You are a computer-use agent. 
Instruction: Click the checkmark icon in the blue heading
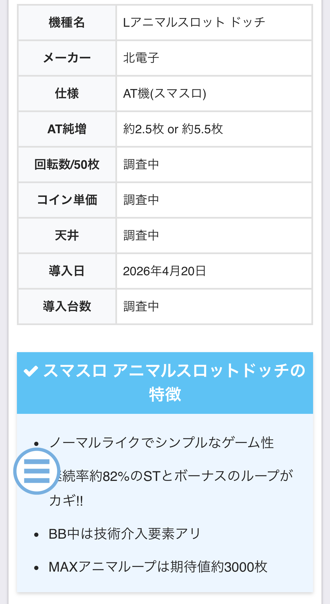pos(31,371)
